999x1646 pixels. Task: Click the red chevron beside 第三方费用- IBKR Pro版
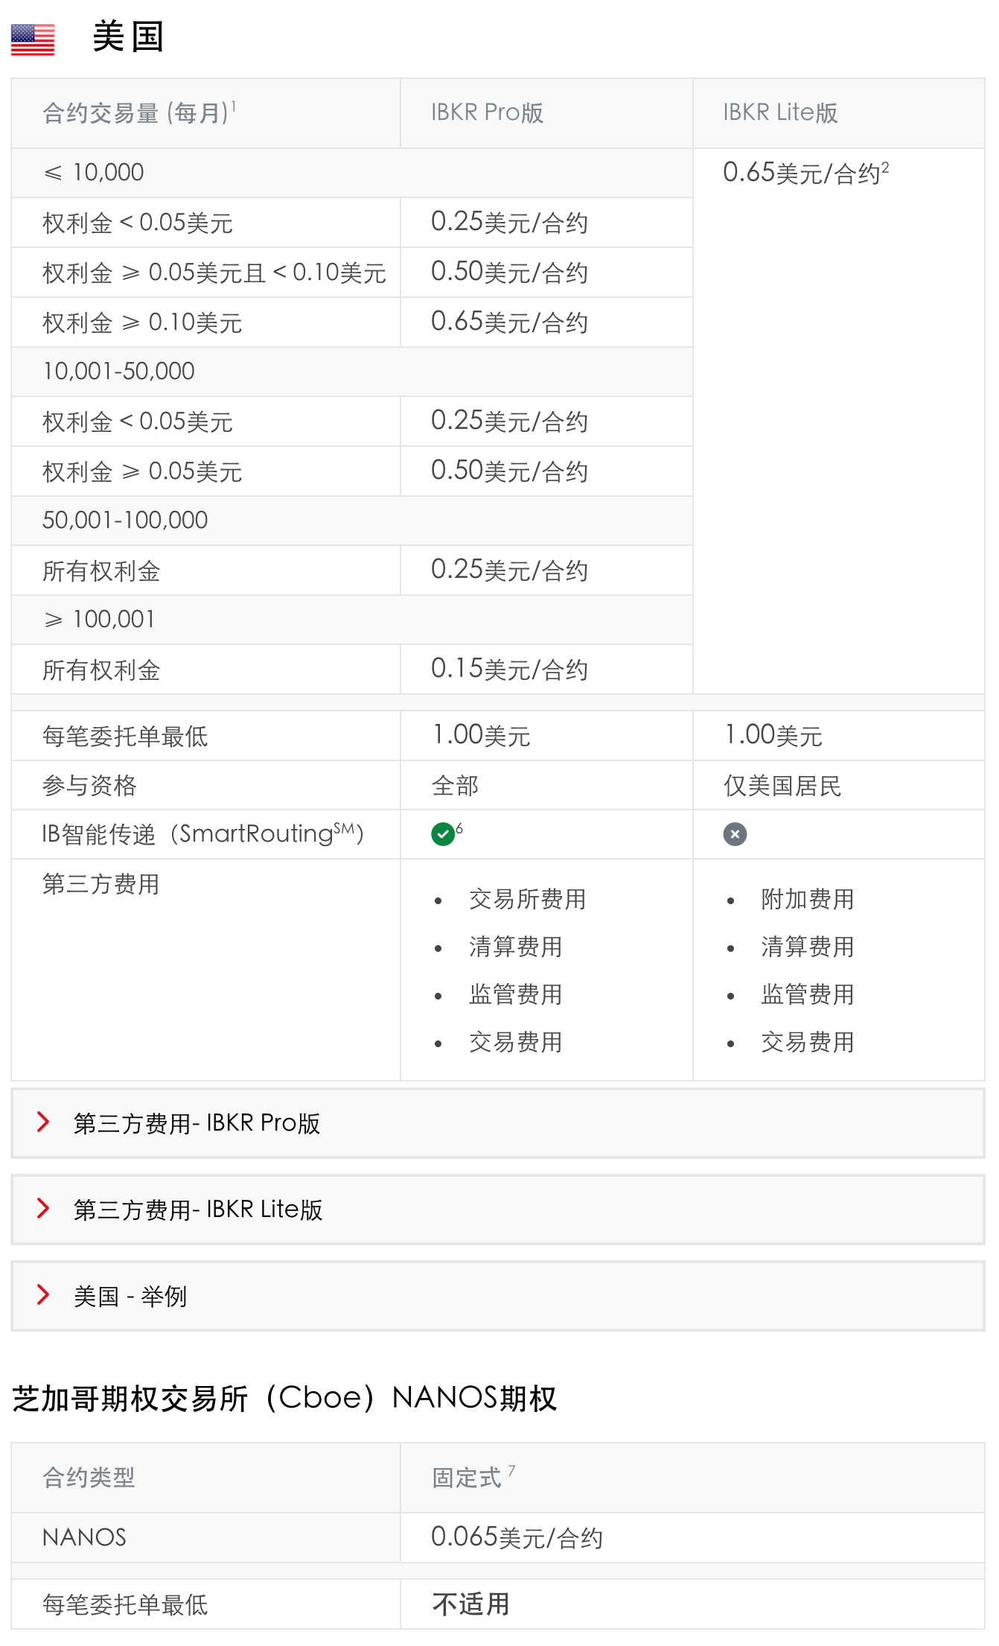[43, 1122]
